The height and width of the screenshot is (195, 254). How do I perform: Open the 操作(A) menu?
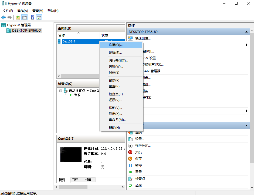(x=22, y=11)
